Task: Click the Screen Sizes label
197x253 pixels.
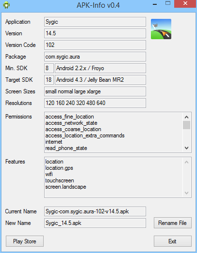Action: [x=20, y=91]
